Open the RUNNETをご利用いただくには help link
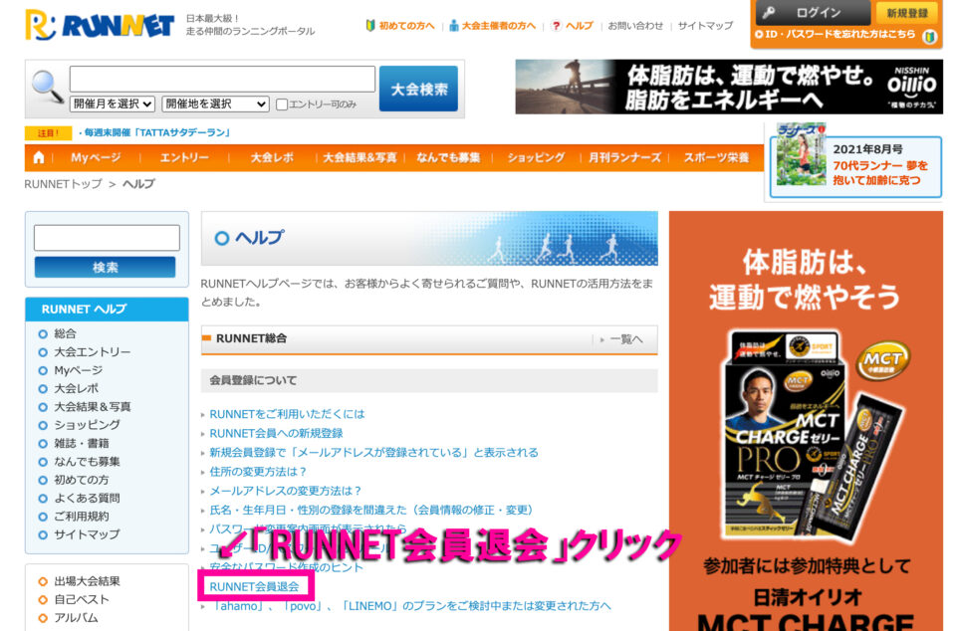Image resolution: width=956 pixels, height=631 pixels. (x=287, y=414)
